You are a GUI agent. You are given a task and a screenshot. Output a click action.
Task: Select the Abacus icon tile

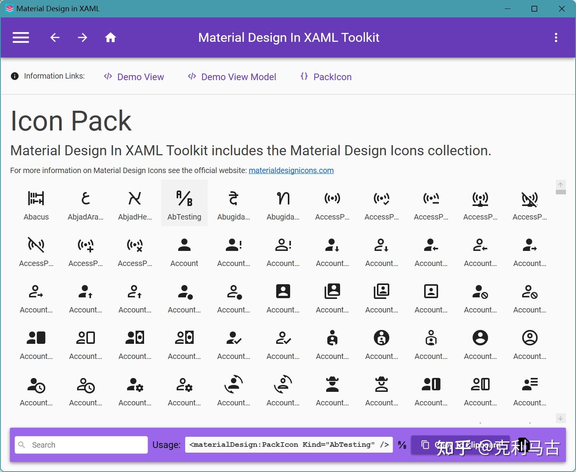tap(36, 203)
